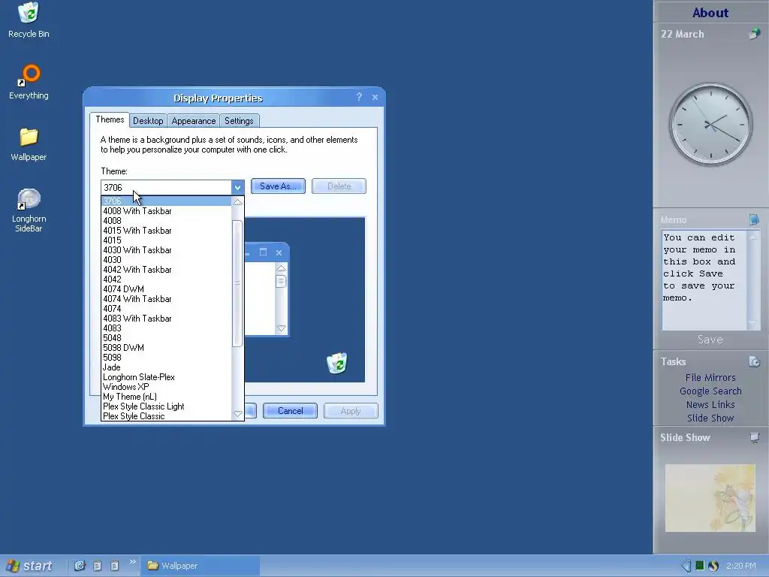Screen dimensions: 769x577
Task: Switch to the Settings tab
Action: pos(239,121)
